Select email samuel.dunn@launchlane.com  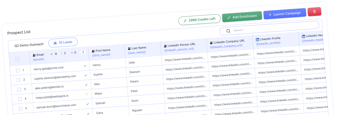click(56, 106)
